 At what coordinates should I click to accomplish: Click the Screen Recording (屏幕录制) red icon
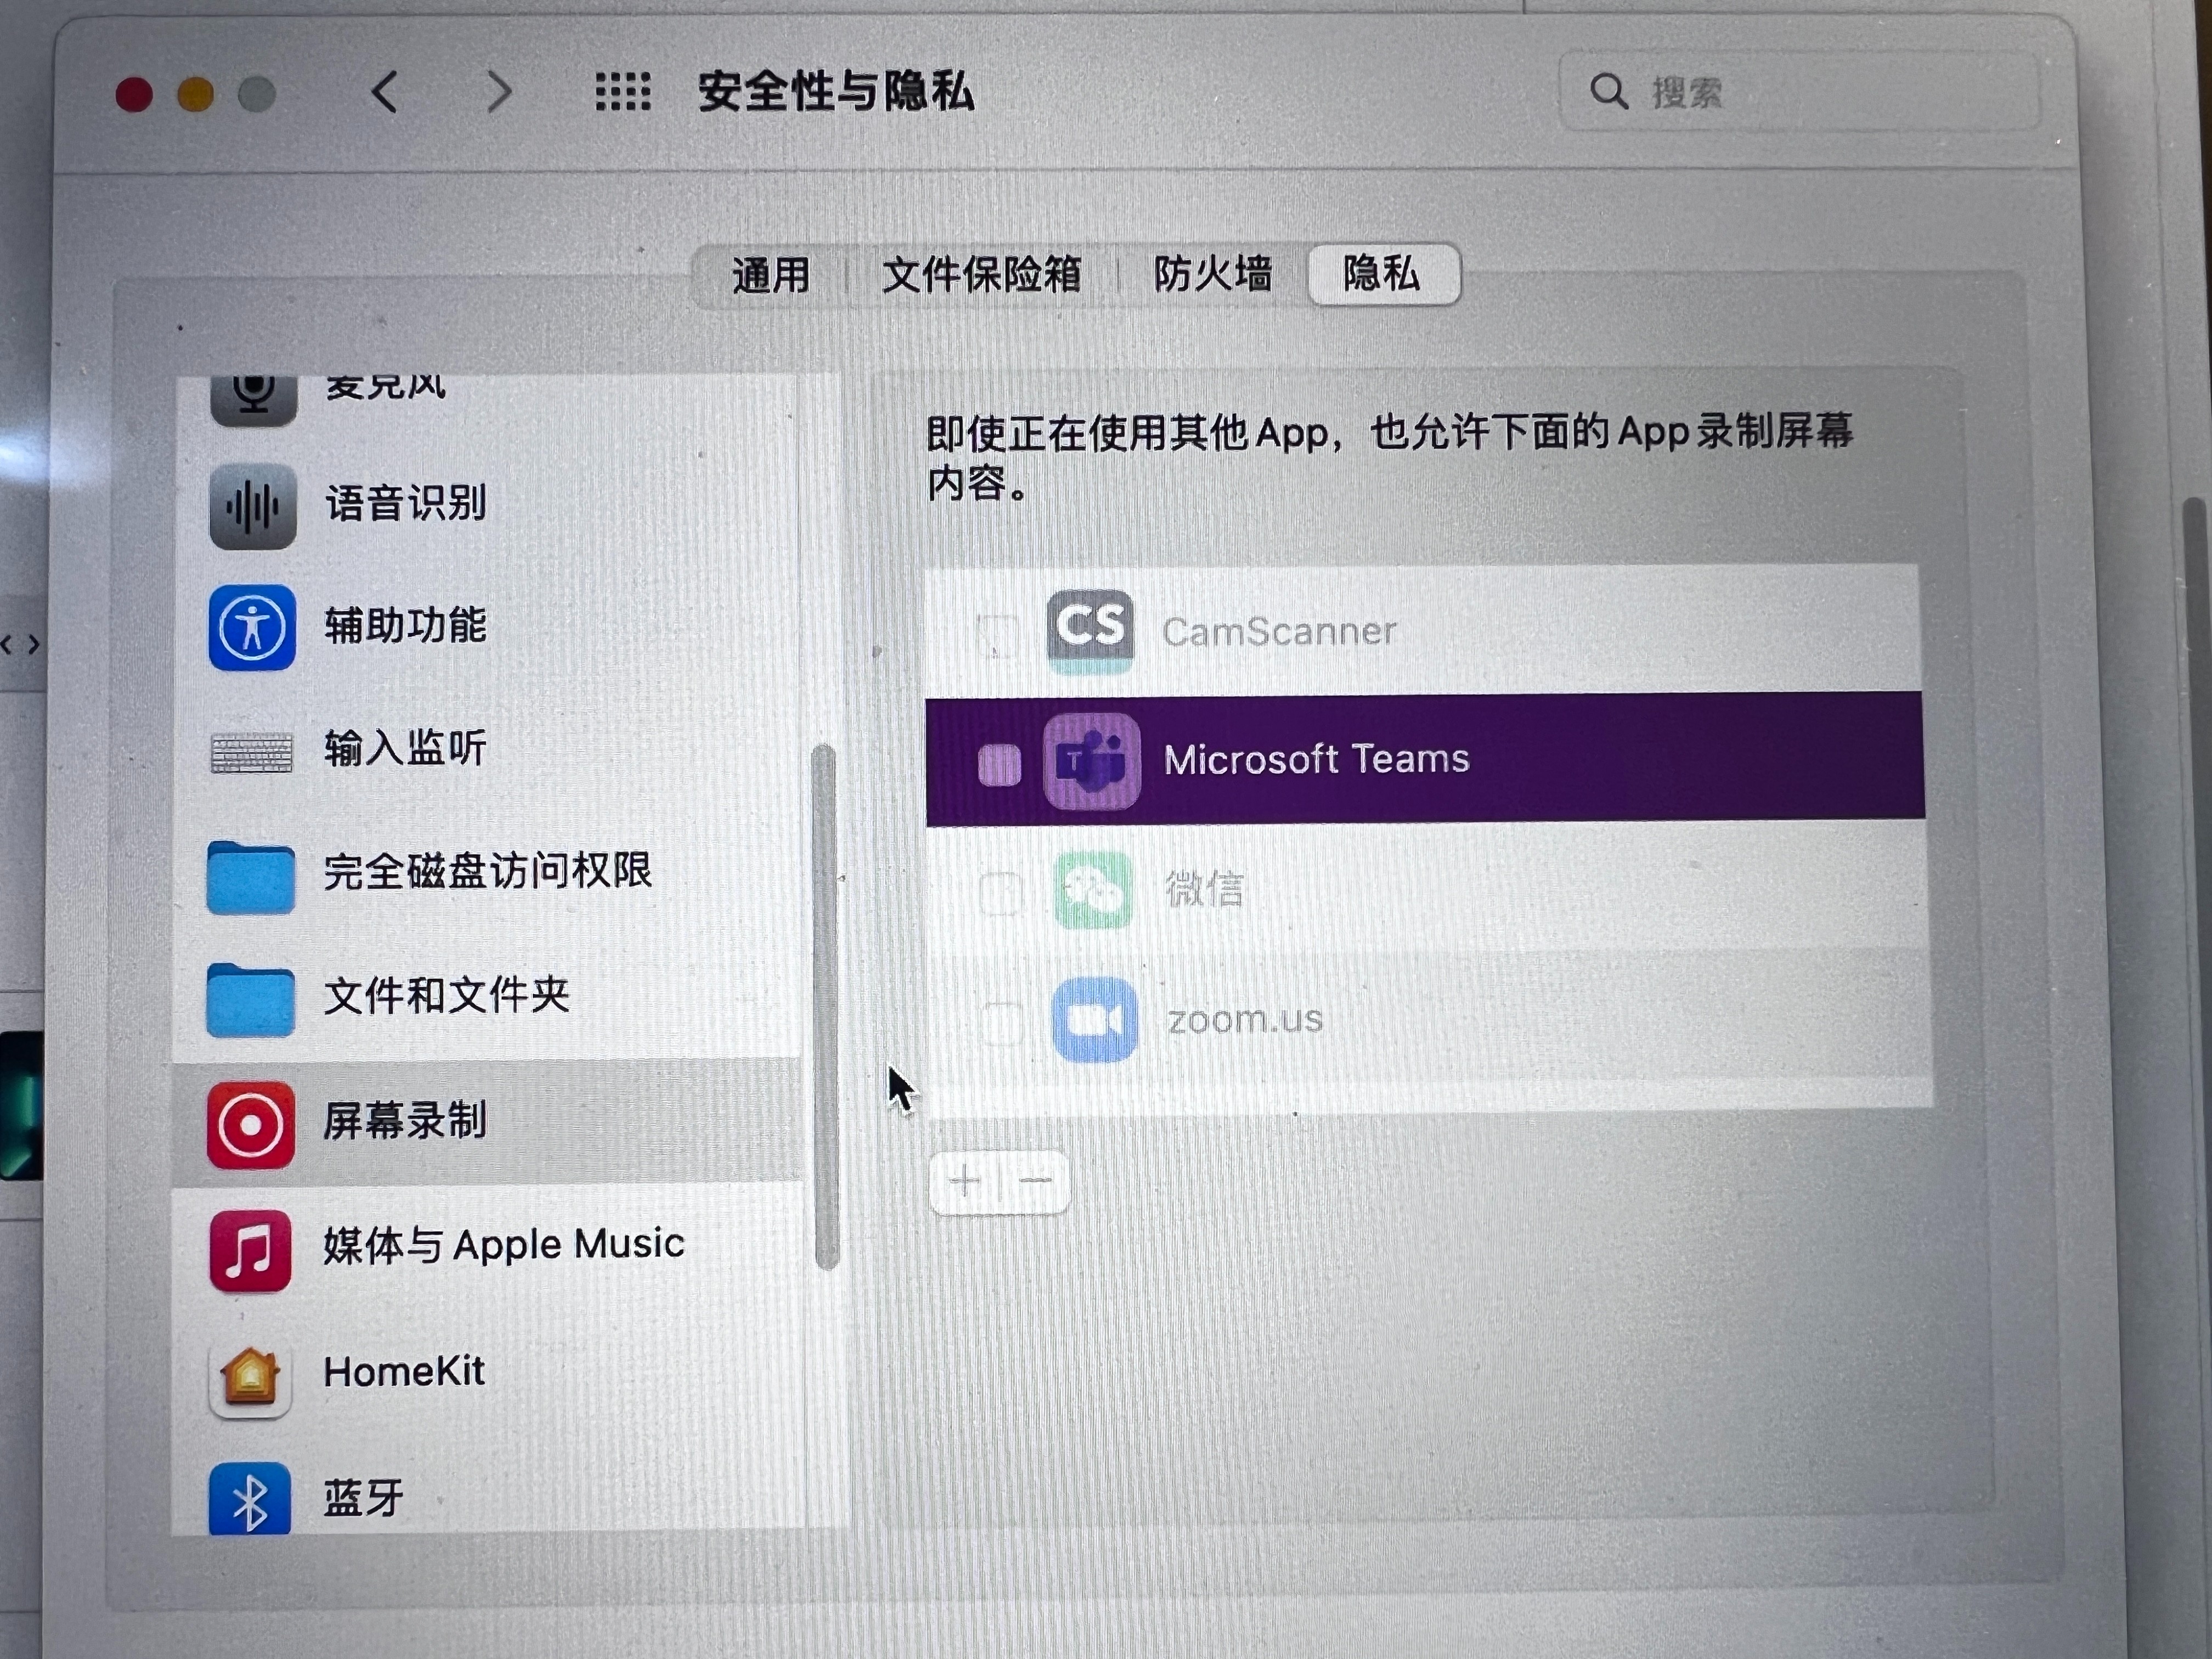251,1125
